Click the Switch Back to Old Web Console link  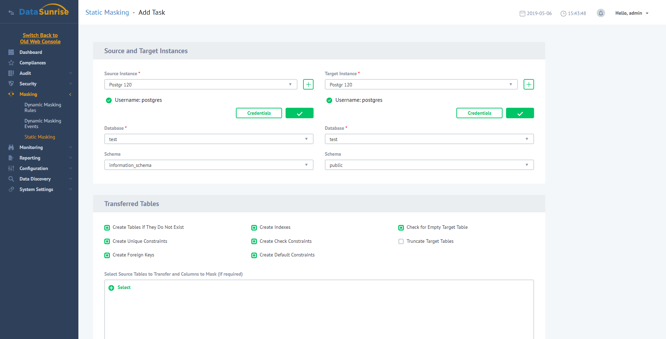coord(40,38)
